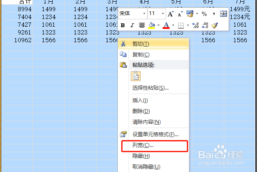Select cell showing 1234元
Viewport: 258px width, 172px height.
tap(240, 17)
